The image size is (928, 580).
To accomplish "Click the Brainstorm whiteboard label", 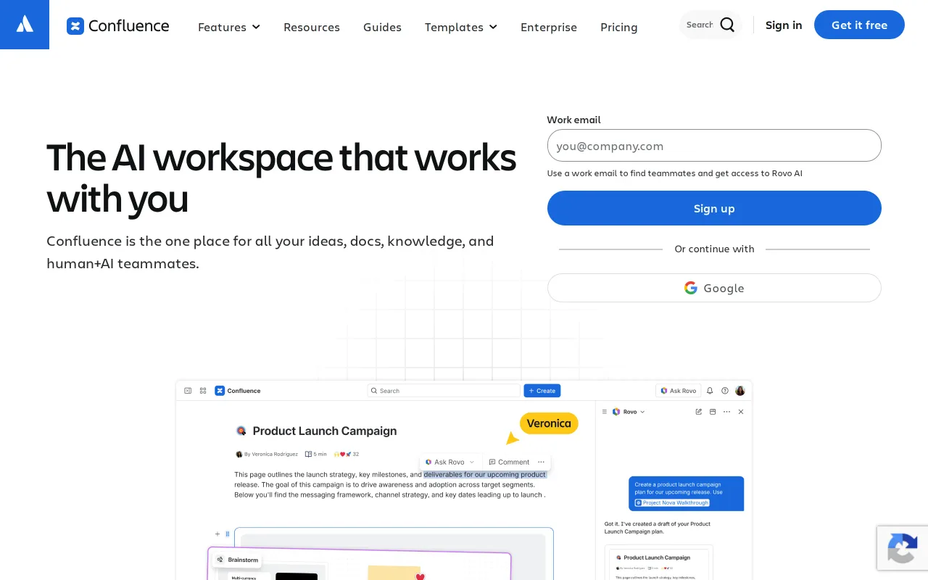I will pyautogui.click(x=237, y=560).
